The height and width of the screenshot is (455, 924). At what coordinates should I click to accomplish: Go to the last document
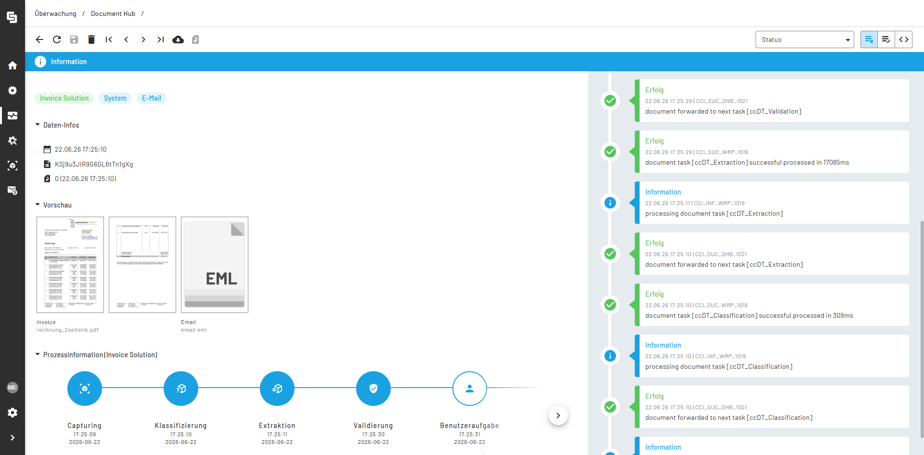pyautogui.click(x=161, y=39)
